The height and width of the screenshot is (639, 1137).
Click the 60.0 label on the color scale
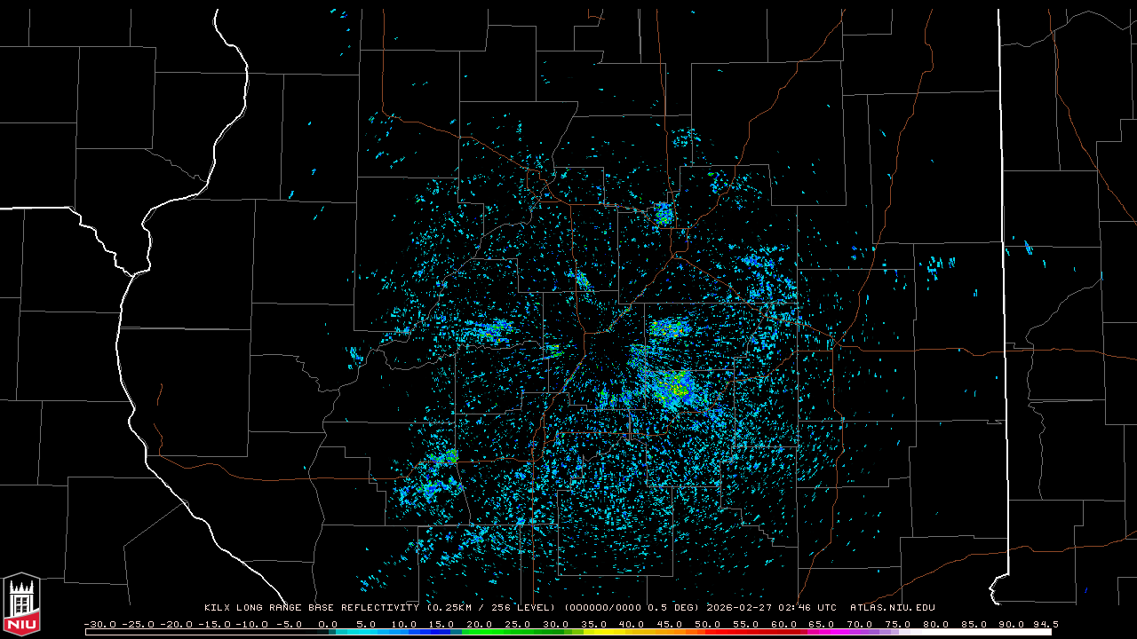tap(783, 624)
